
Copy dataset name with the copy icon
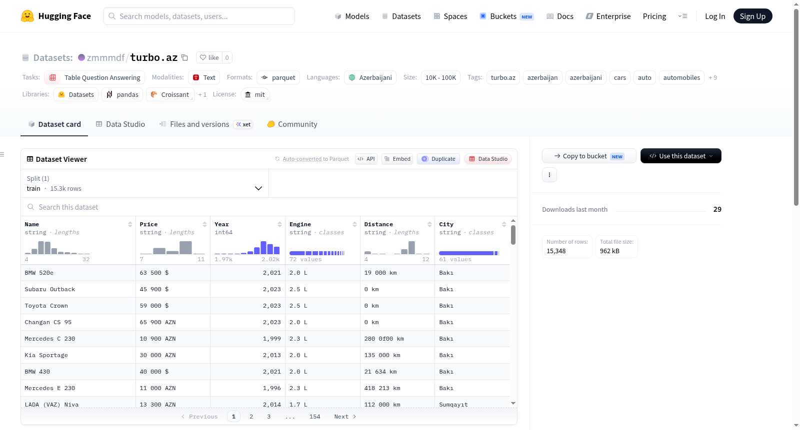pyautogui.click(x=184, y=57)
